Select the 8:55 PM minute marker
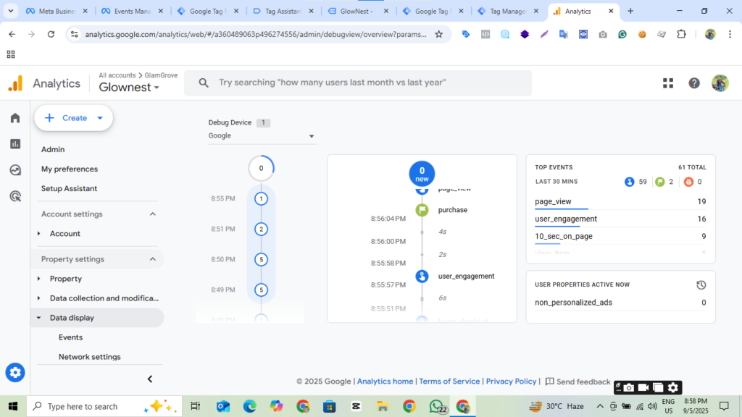Viewport: 742px width, 417px height. [261, 198]
